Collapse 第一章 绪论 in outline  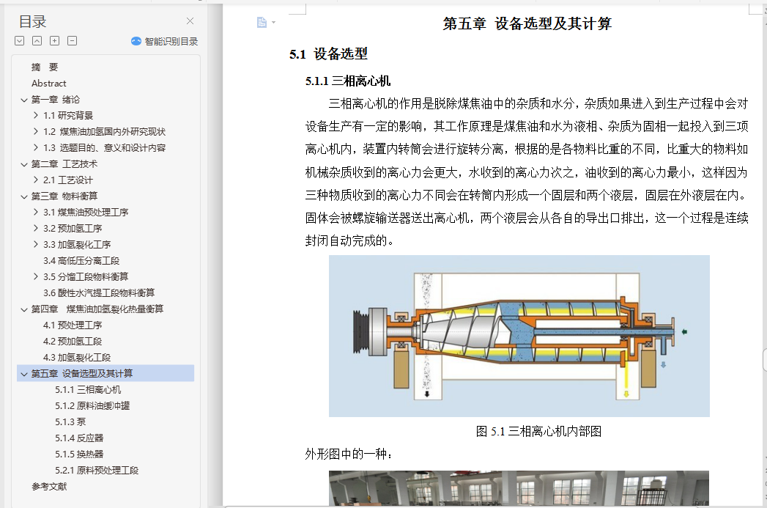tap(24, 100)
